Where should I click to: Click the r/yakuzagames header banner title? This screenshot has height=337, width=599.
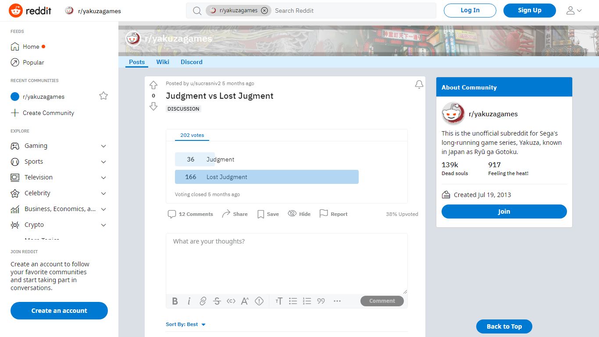(178, 39)
